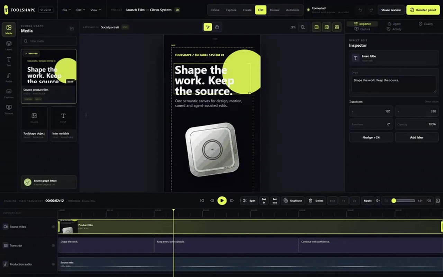Click the align-bottom panel icon above canvas
Image resolution: width=443 pixels, height=277 pixels.
point(337,27)
